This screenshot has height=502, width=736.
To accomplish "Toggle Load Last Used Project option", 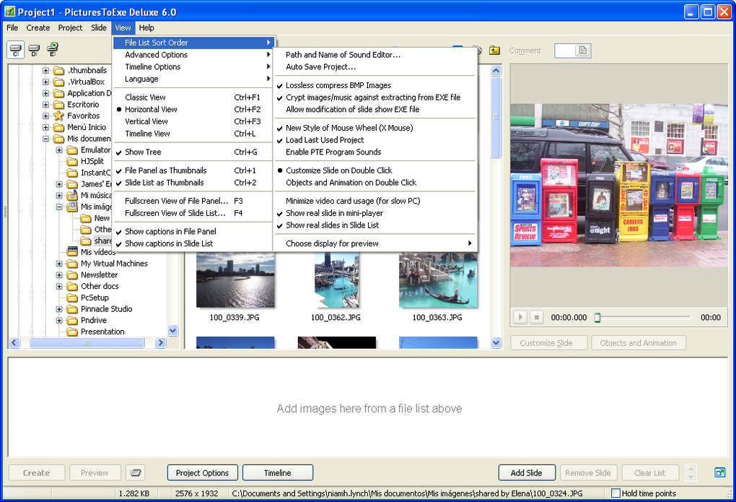I will pos(375,140).
